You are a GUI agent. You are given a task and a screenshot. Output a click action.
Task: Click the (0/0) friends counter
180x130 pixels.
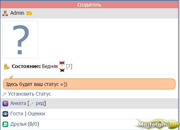tap(34, 124)
